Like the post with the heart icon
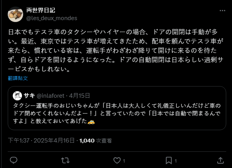Viewport: 232px width, 168px height. pos(117,160)
